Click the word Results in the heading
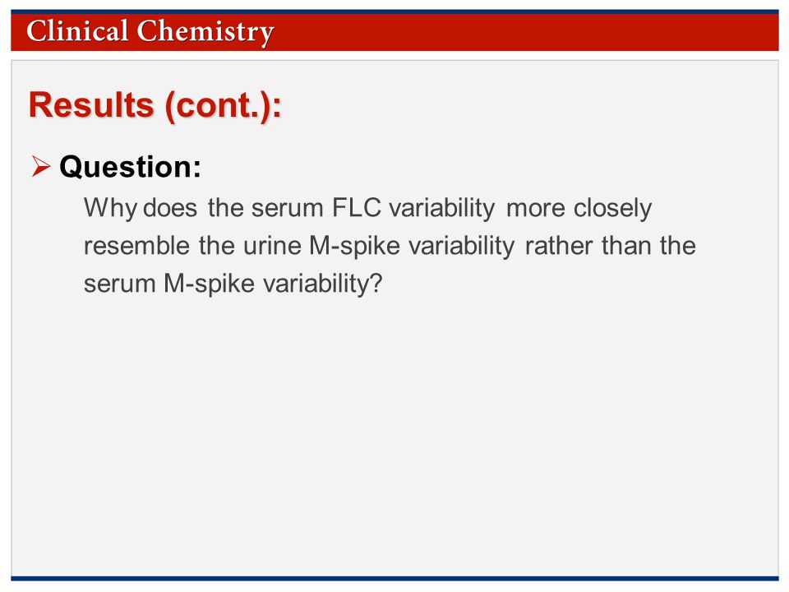789x592 pixels. pyautogui.click(x=91, y=104)
